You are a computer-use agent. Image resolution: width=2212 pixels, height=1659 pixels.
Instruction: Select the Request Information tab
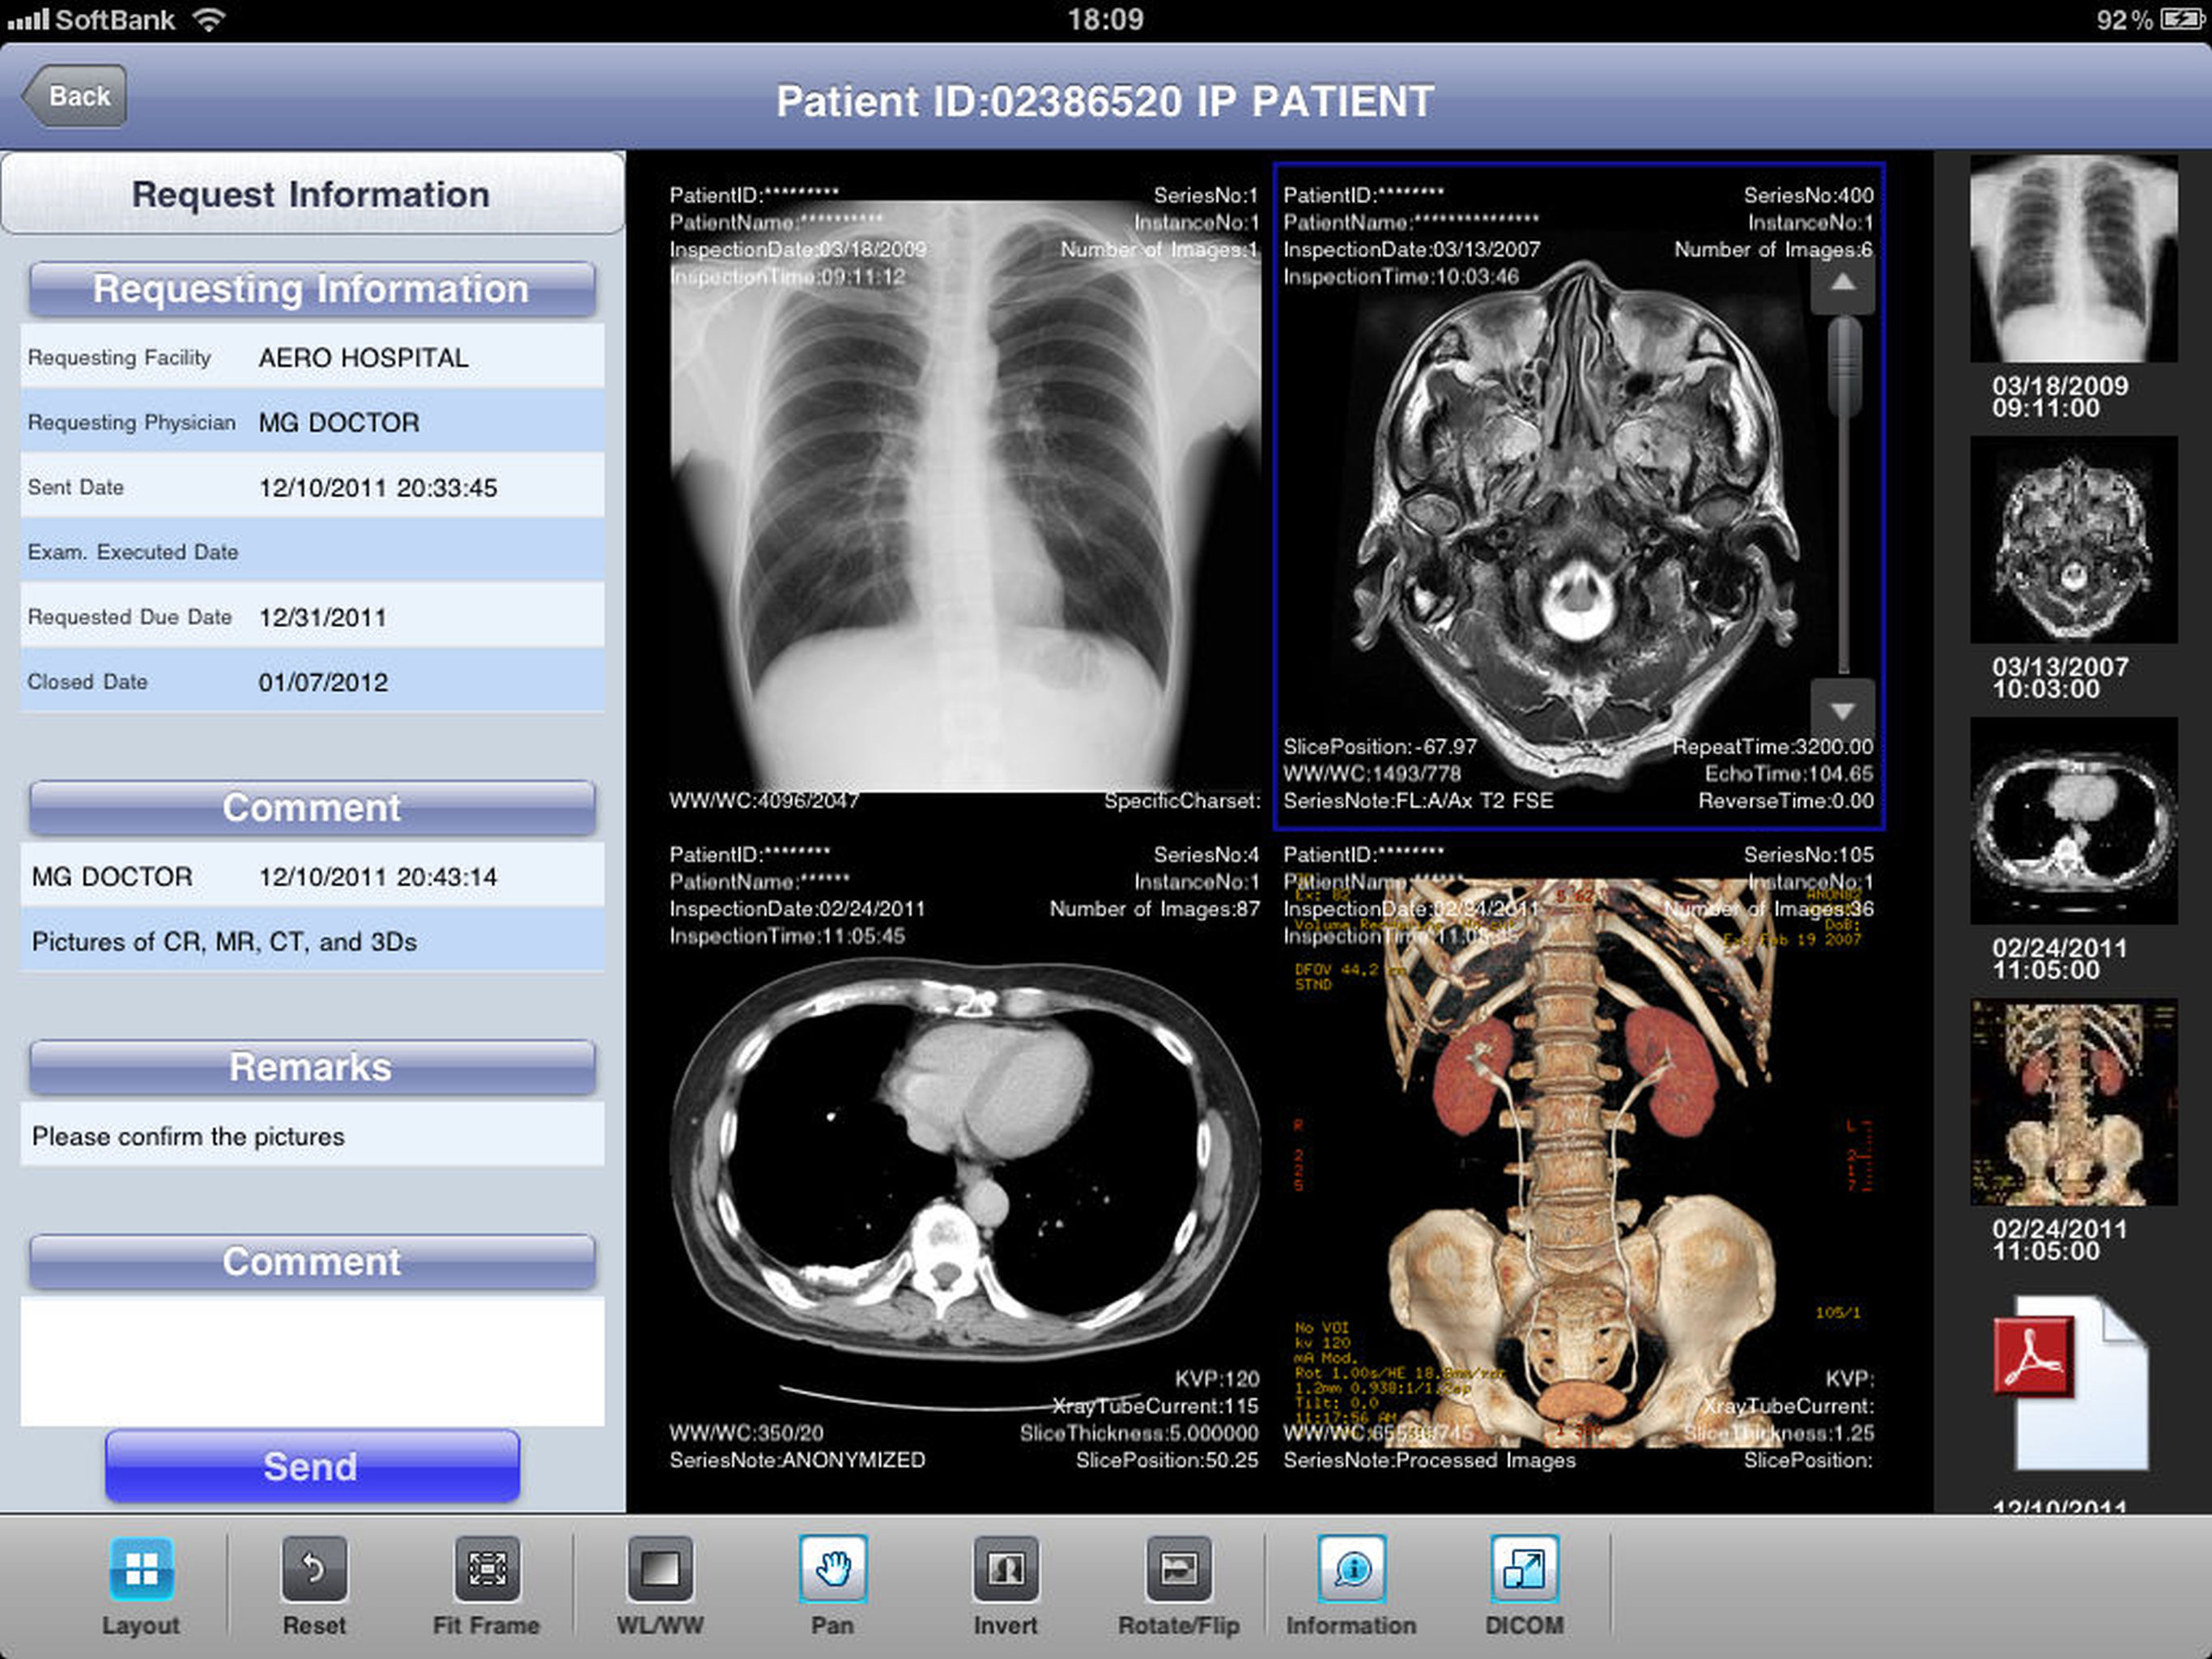(312, 194)
